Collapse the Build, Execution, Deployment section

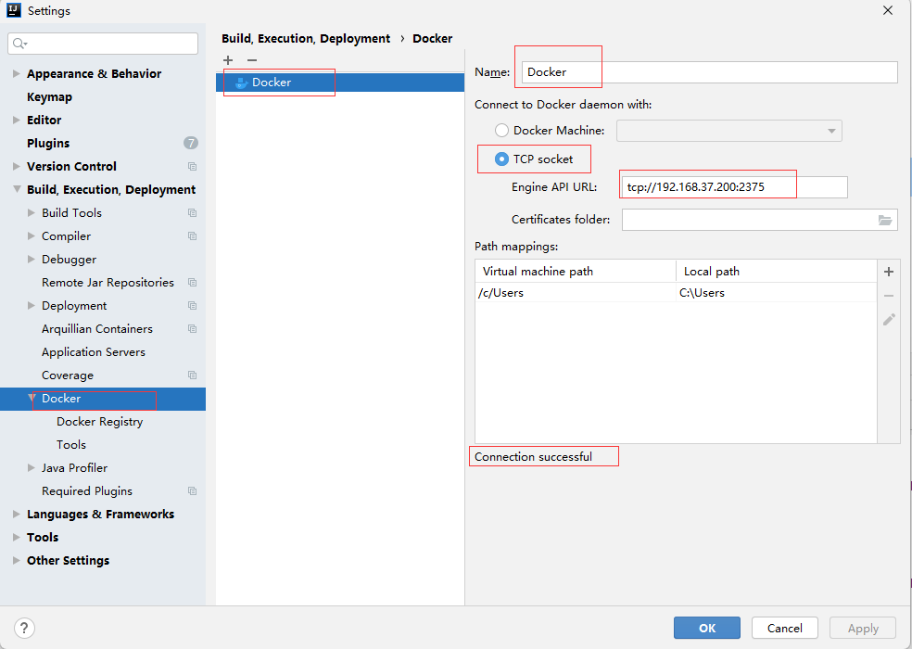17,190
